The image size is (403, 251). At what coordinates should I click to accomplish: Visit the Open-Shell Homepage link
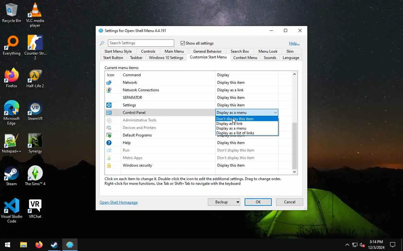pos(119,202)
